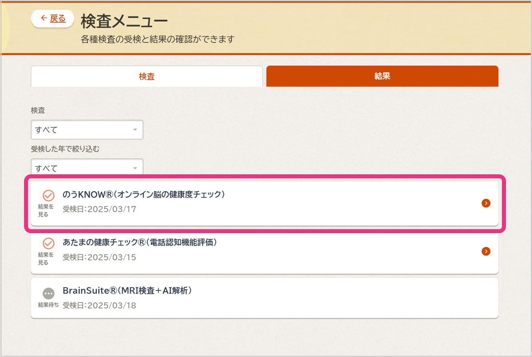Click the gray pending icon for BrainSuite
This screenshot has height=357, width=532.
tap(49, 293)
